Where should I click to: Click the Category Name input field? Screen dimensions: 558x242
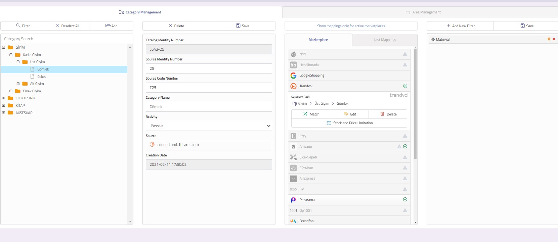point(209,107)
